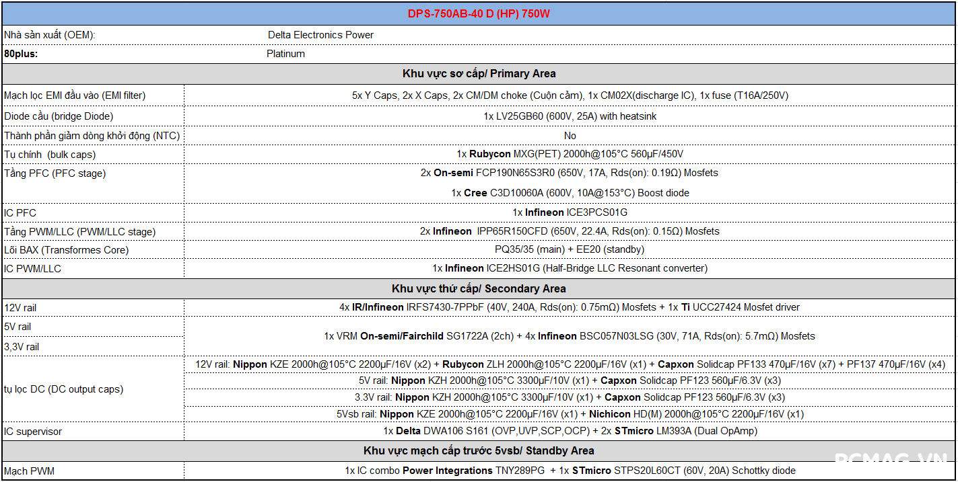The width and height of the screenshot is (958, 482).
Task: Click the DC output caps row label
Action: coord(64,389)
